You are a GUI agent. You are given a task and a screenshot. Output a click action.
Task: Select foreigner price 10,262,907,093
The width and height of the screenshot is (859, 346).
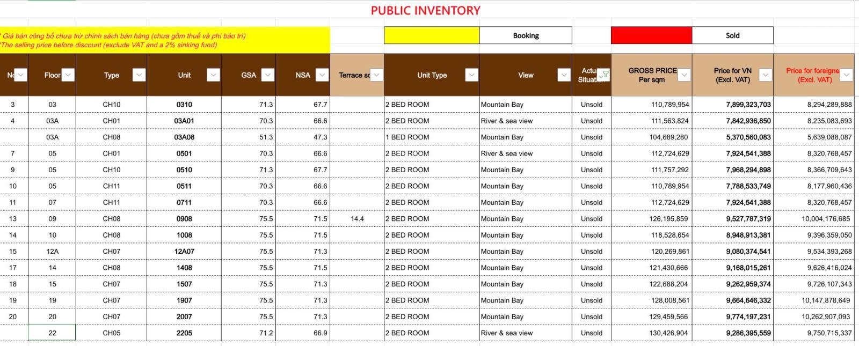coord(814,317)
